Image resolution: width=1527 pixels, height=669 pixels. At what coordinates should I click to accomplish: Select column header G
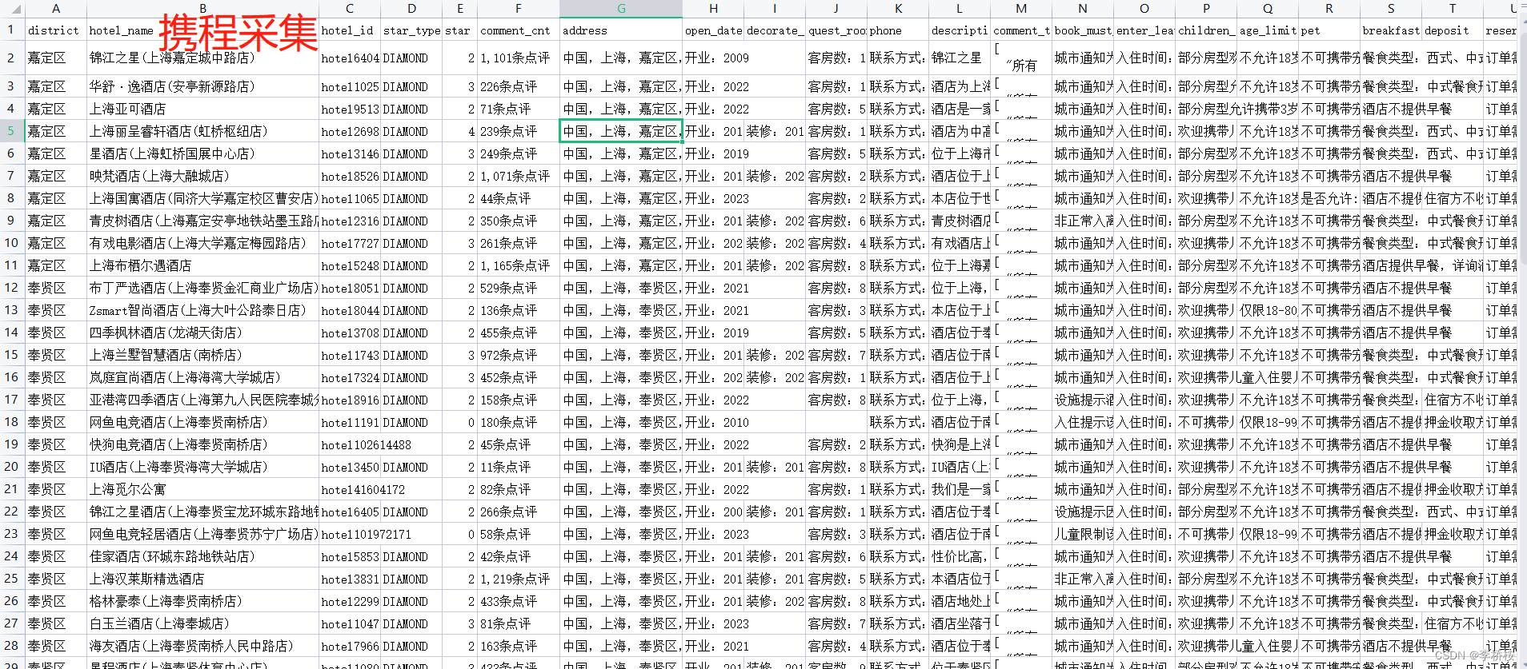[x=621, y=9]
